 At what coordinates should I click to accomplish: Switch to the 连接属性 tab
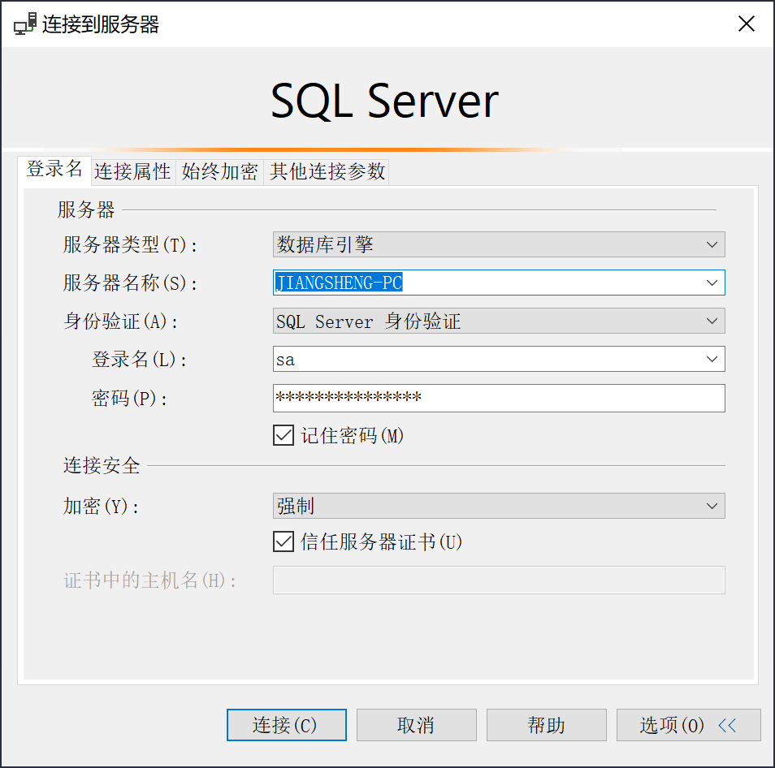132,171
